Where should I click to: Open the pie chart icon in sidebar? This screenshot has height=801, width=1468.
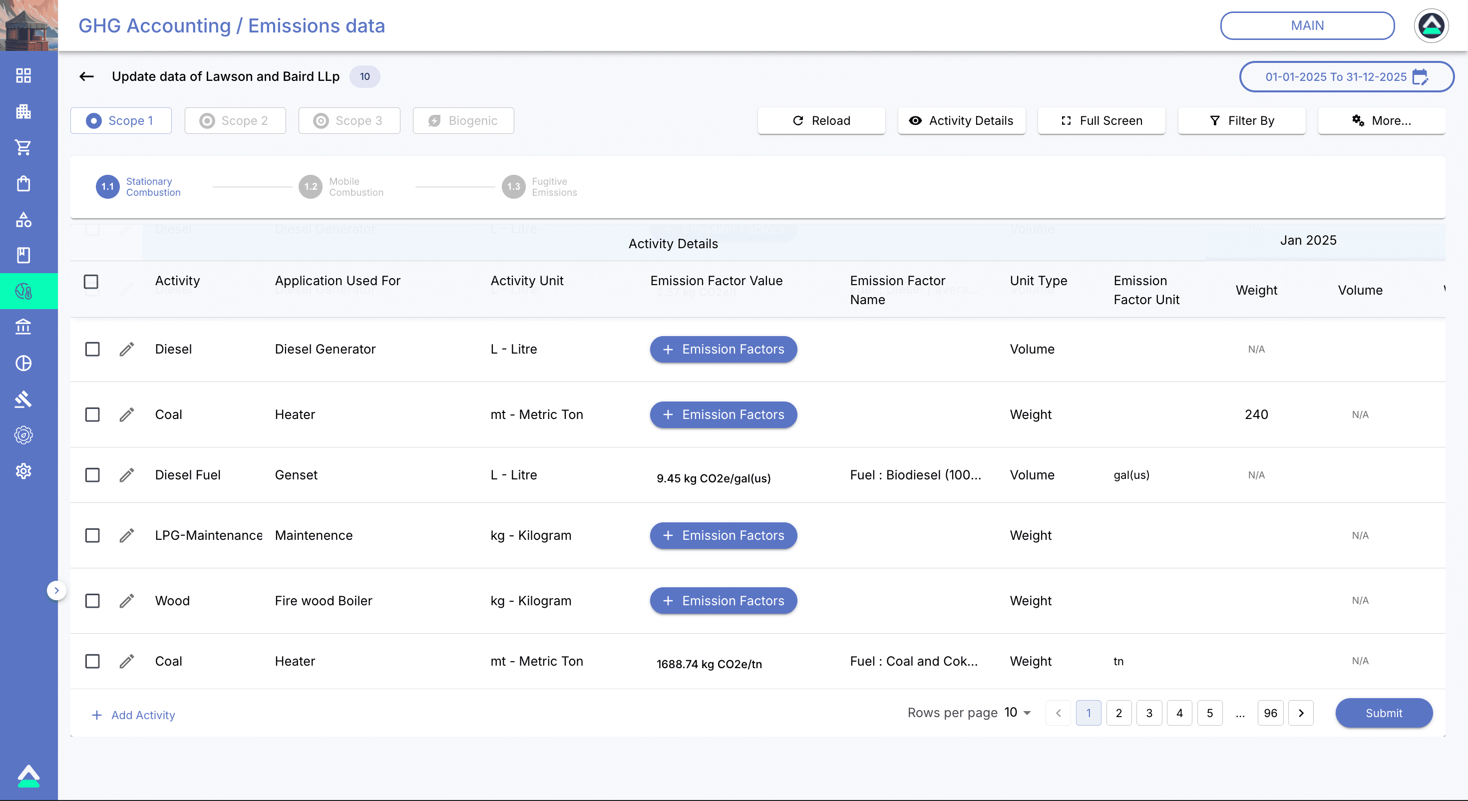[x=23, y=363]
